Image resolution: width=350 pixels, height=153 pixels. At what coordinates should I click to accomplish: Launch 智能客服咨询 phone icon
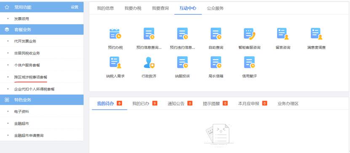249,34
